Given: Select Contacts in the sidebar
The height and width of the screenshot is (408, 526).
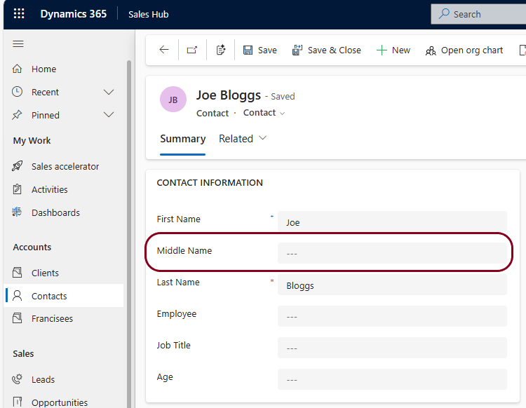Looking at the screenshot, I should [64, 296].
